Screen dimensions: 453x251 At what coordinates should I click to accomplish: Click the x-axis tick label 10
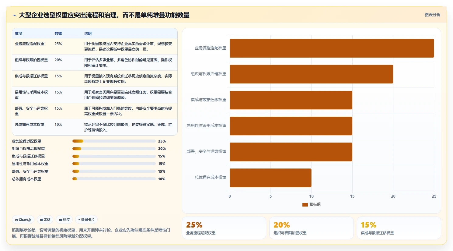pos(311,196)
